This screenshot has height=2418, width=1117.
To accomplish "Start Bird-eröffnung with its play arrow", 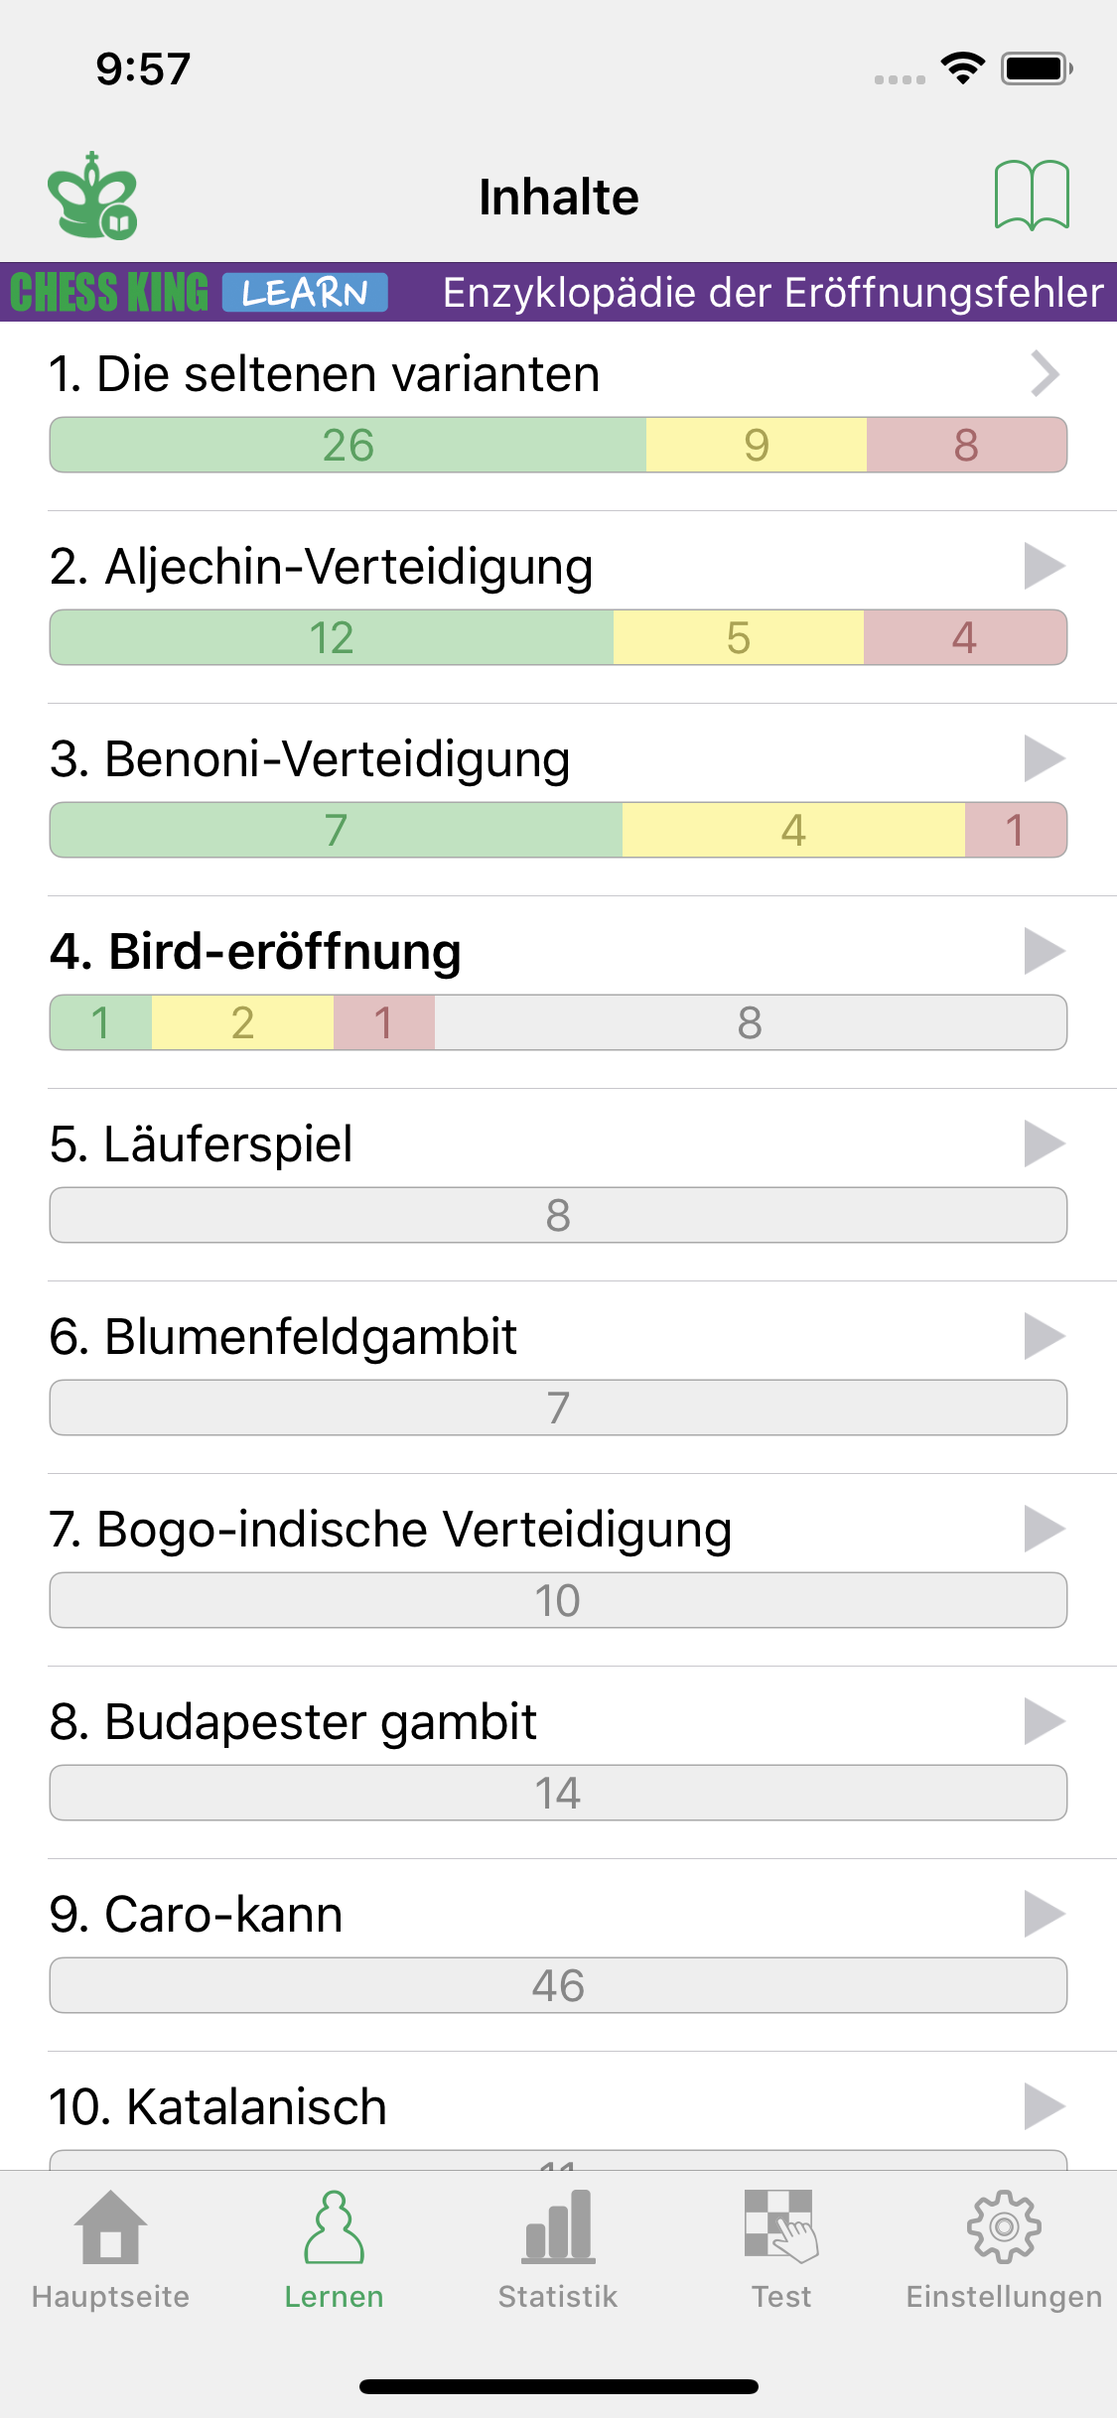I will (x=1044, y=951).
